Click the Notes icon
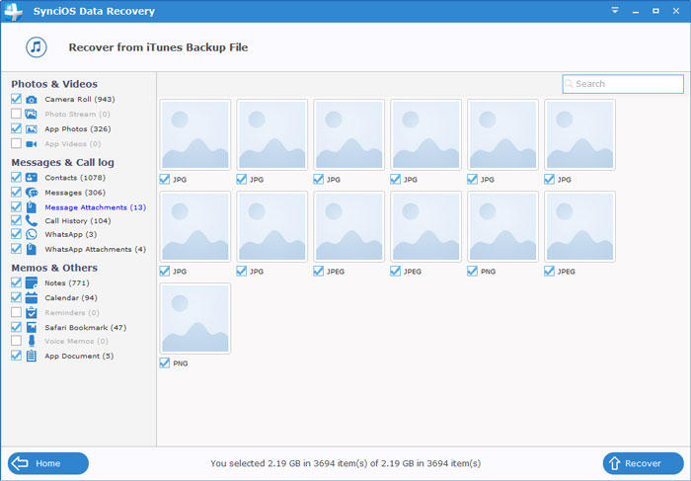This screenshot has width=691, height=481. (x=32, y=283)
